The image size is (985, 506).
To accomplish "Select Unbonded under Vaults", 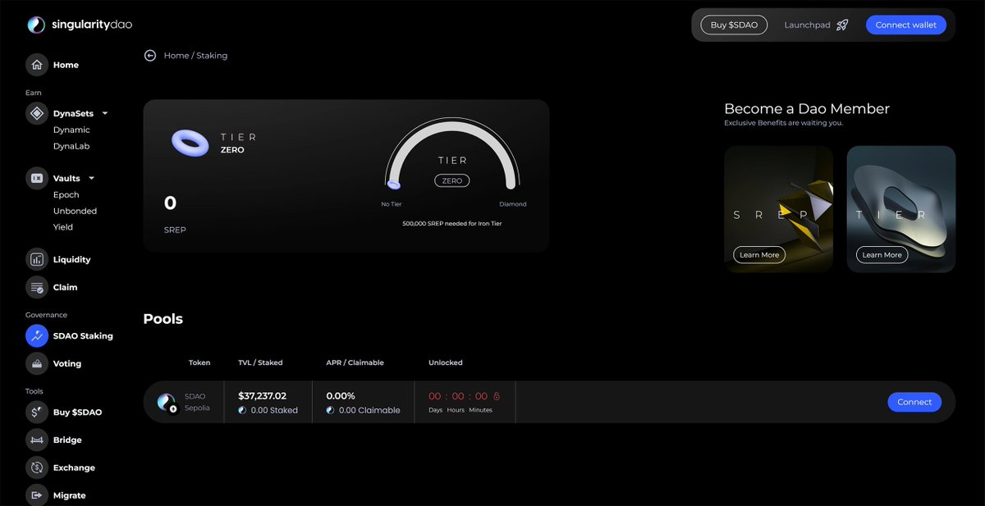I will pyautogui.click(x=75, y=211).
